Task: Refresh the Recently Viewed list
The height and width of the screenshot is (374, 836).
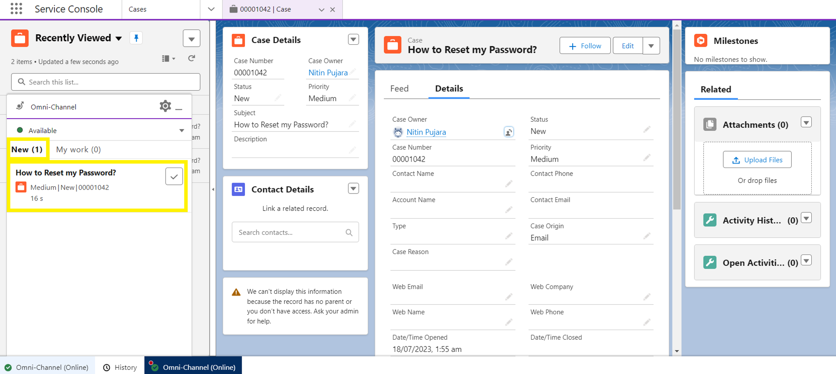Action: click(x=191, y=59)
